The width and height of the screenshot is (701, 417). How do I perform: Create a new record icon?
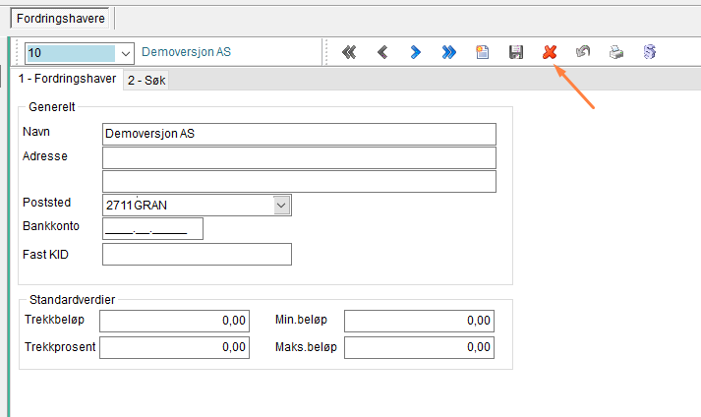click(483, 52)
